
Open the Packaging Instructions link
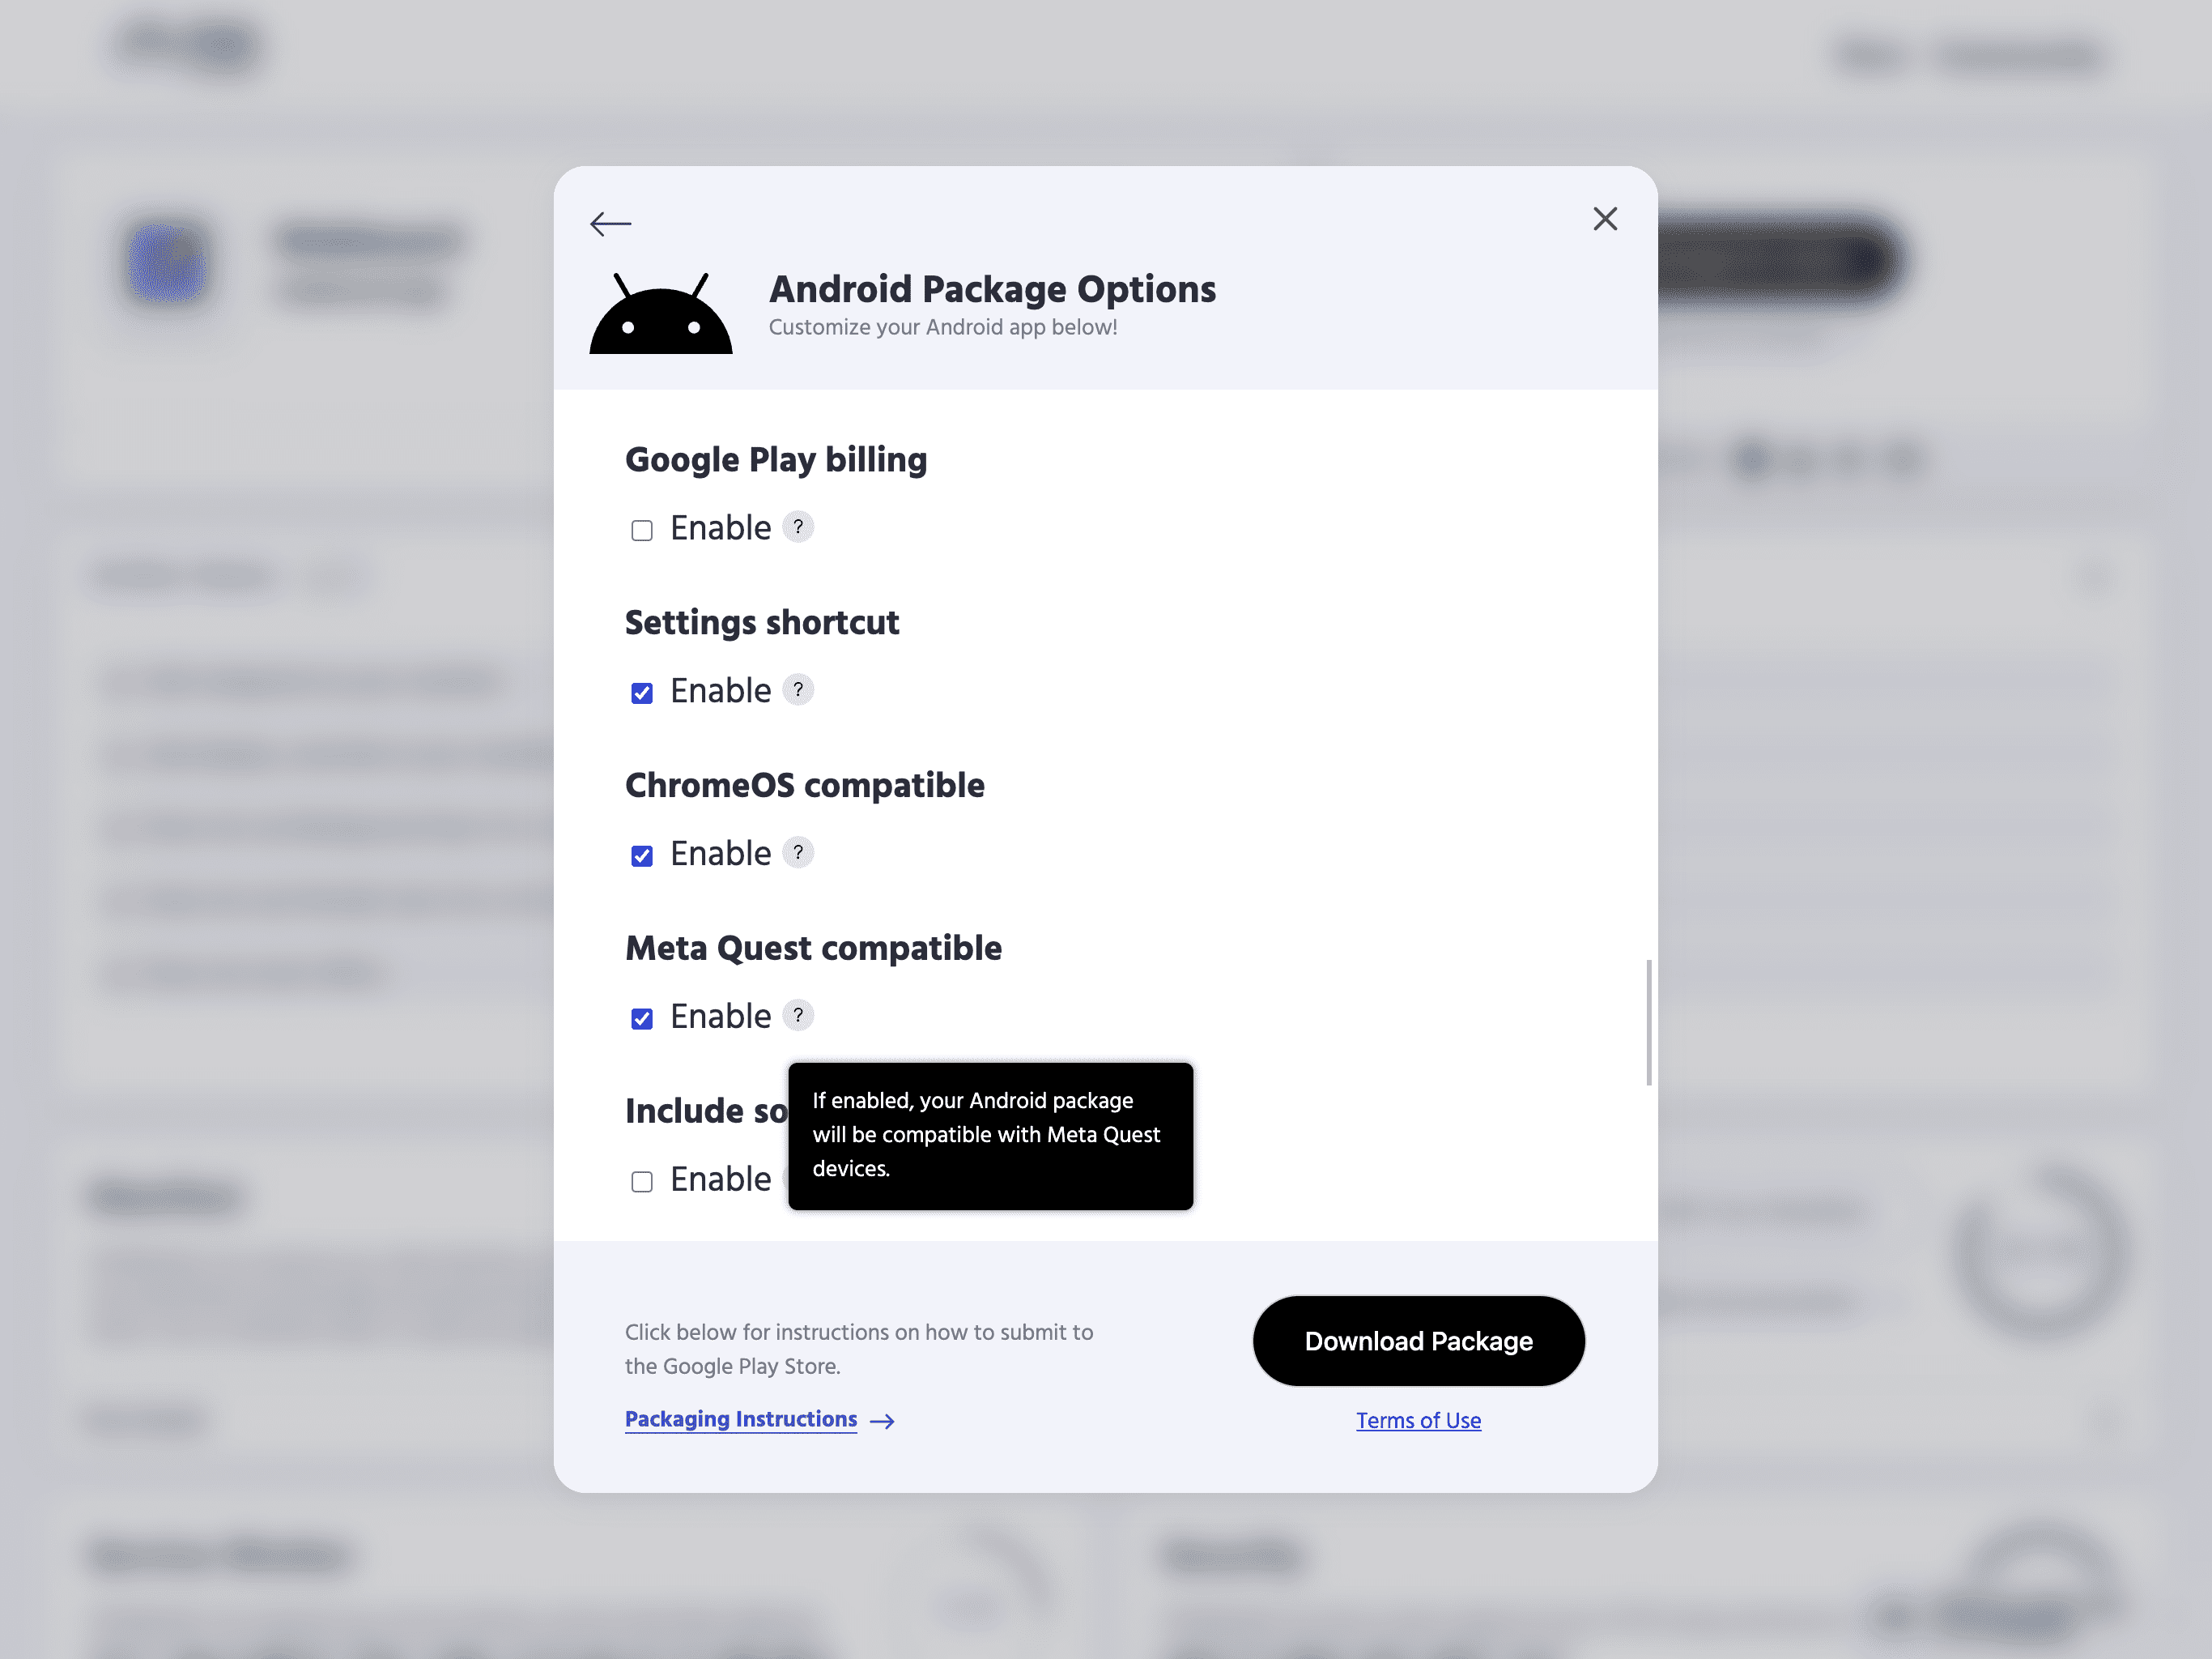pyautogui.click(x=759, y=1420)
